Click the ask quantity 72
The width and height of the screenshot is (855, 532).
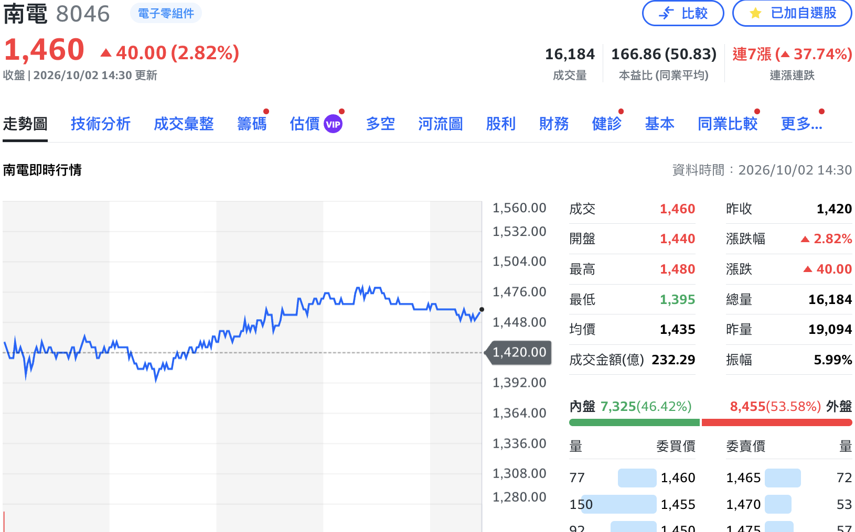pos(844,478)
